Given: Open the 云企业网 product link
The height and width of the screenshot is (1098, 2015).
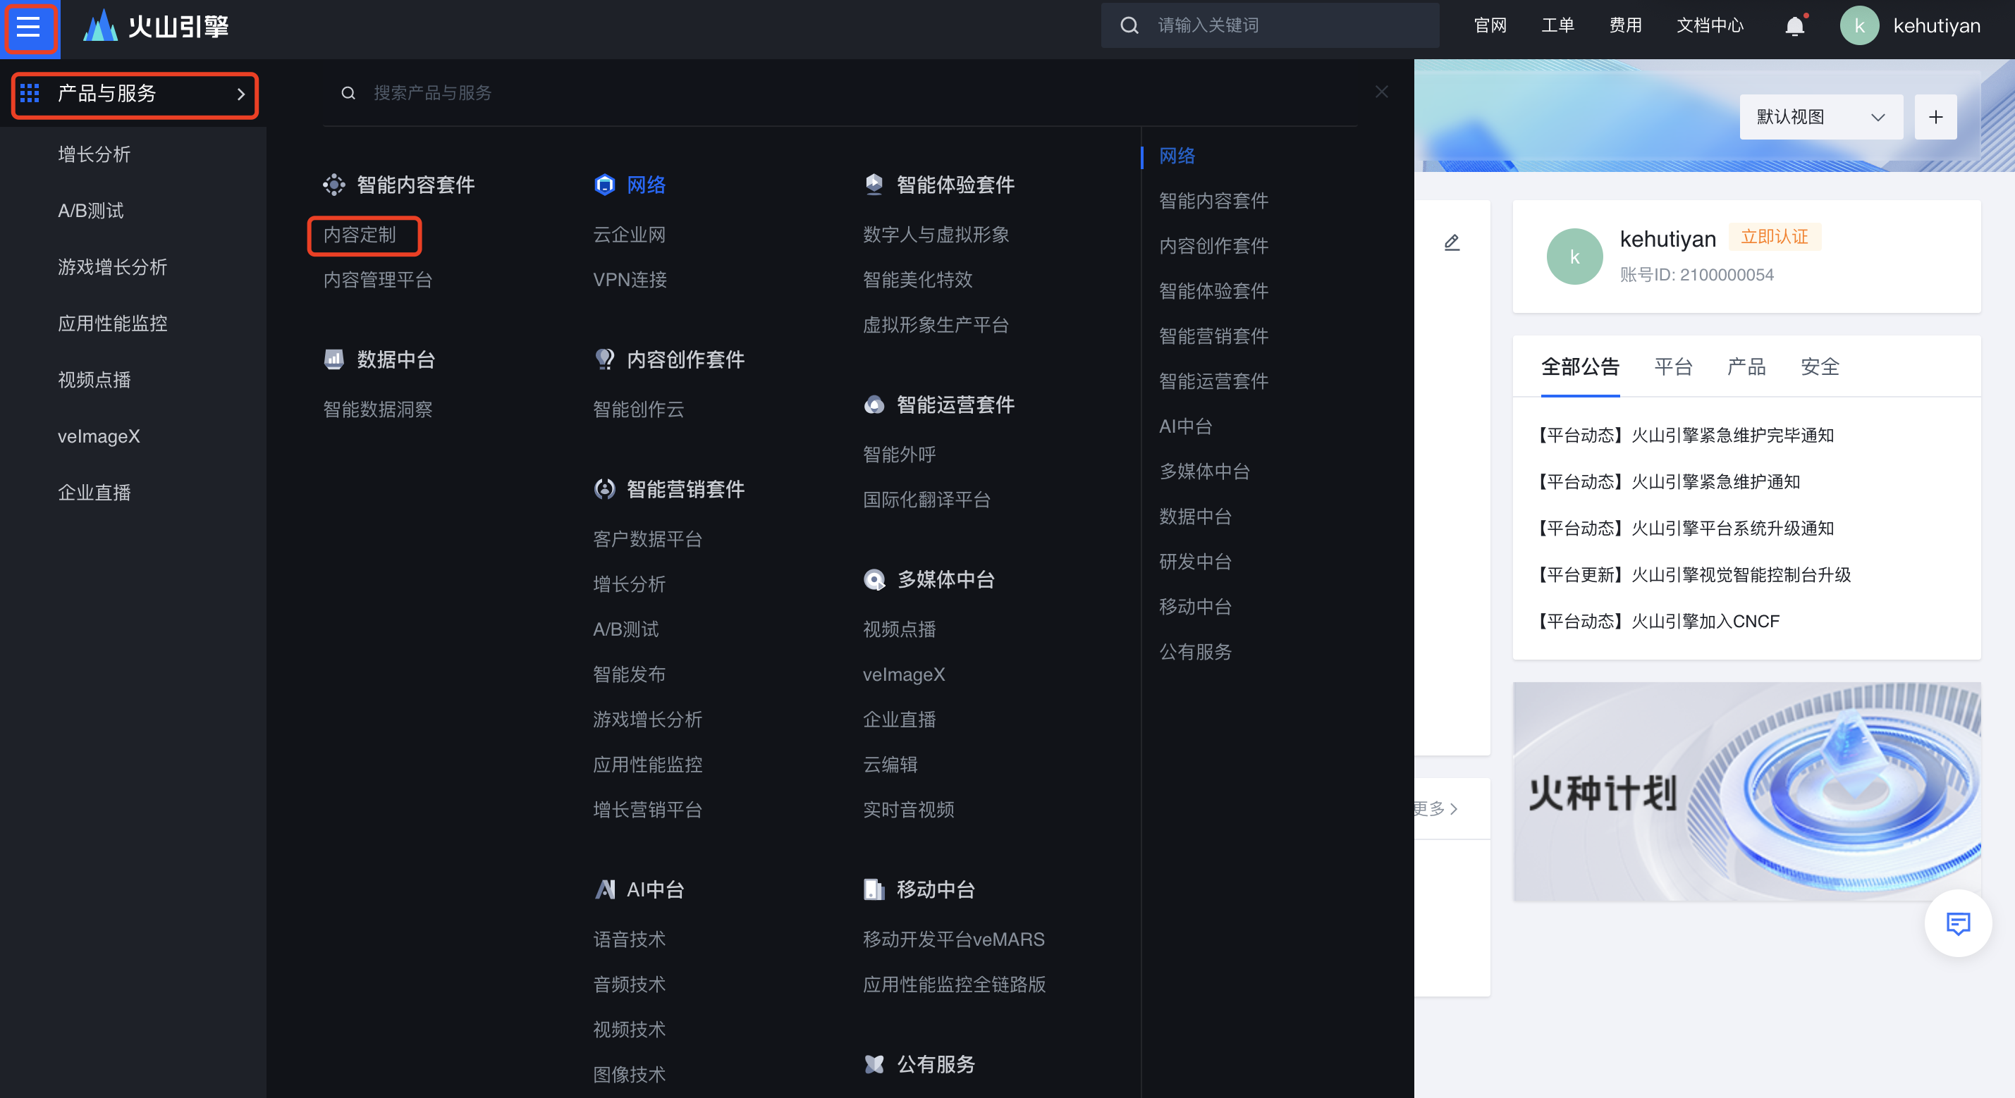Looking at the screenshot, I should point(630,235).
